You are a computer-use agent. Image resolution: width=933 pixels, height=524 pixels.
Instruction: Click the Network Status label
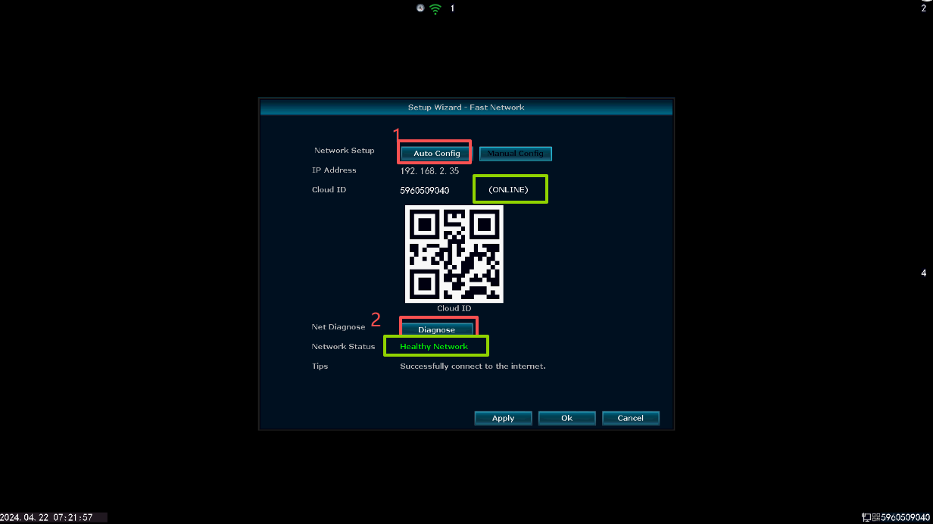pyautogui.click(x=343, y=347)
